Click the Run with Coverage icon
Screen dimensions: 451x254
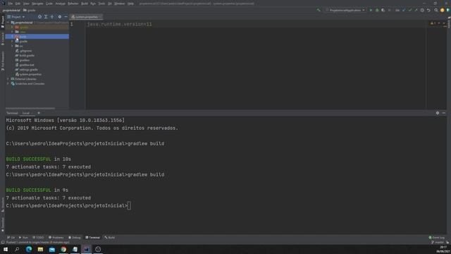(383, 10)
